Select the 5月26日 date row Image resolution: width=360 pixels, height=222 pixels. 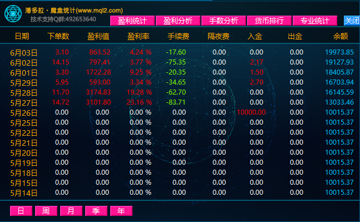coord(24,113)
